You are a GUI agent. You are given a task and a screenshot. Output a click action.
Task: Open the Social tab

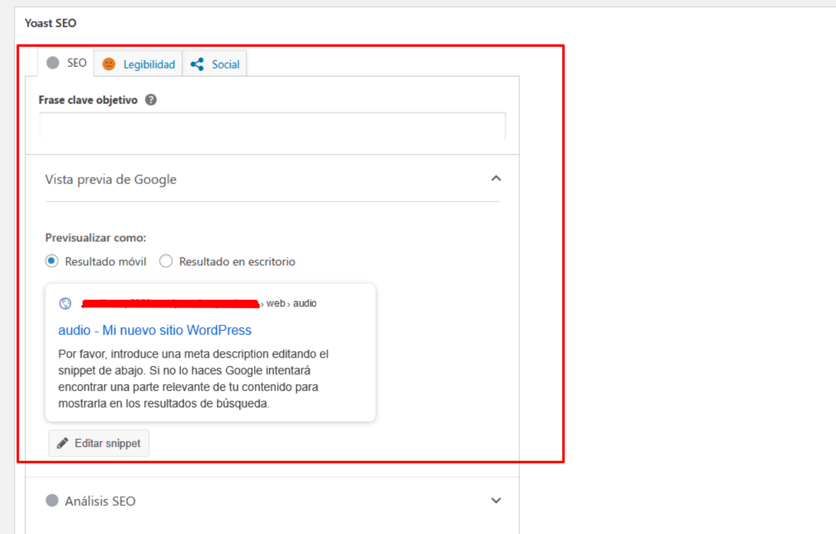(x=214, y=64)
